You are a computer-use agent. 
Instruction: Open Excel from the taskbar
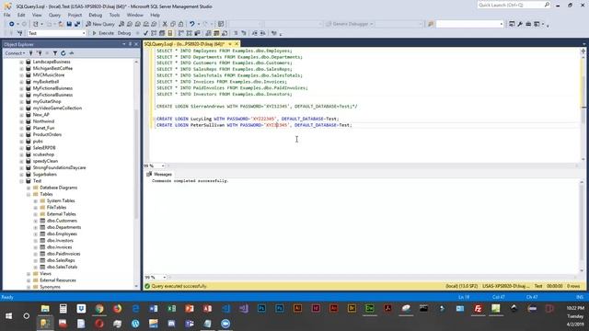(x=172, y=309)
